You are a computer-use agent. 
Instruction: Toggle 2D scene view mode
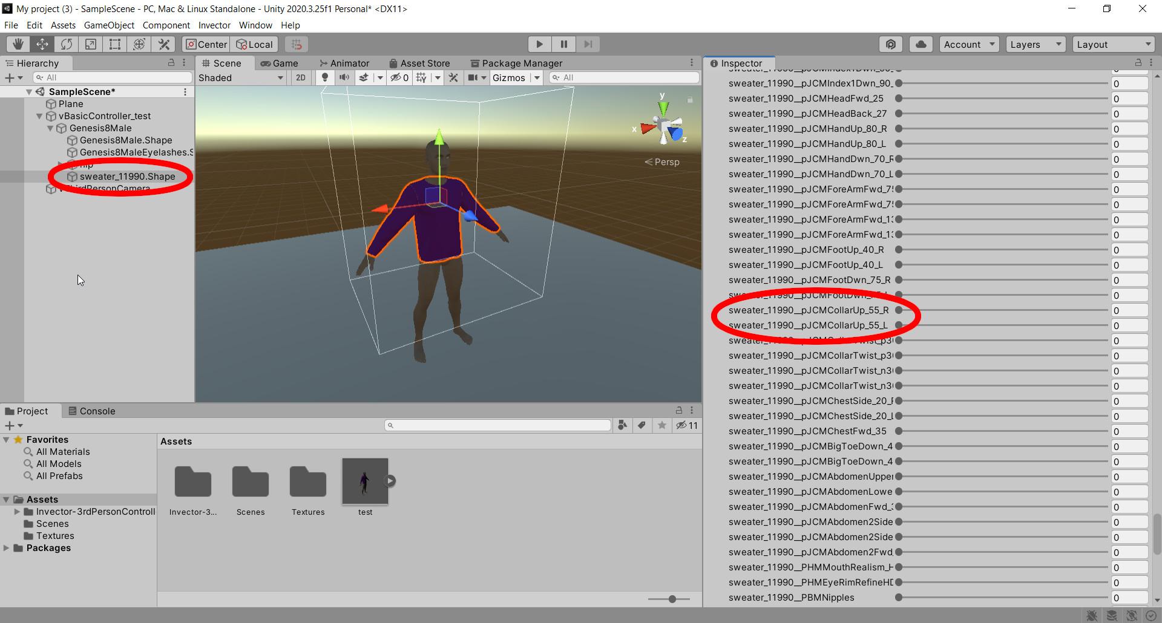(x=301, y=77)
